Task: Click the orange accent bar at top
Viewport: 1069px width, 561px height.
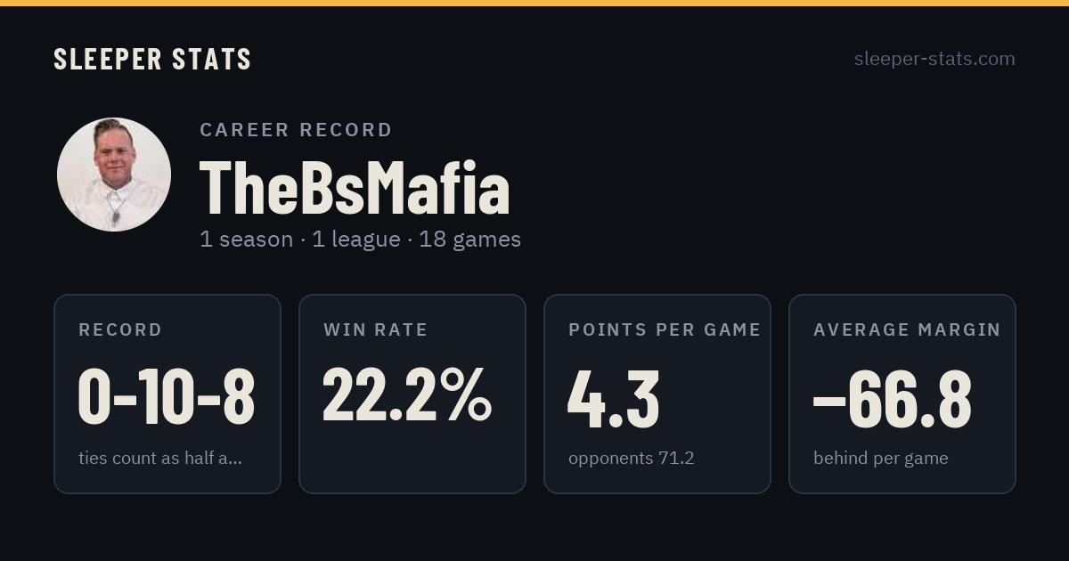Action: [x=534, y=3]
